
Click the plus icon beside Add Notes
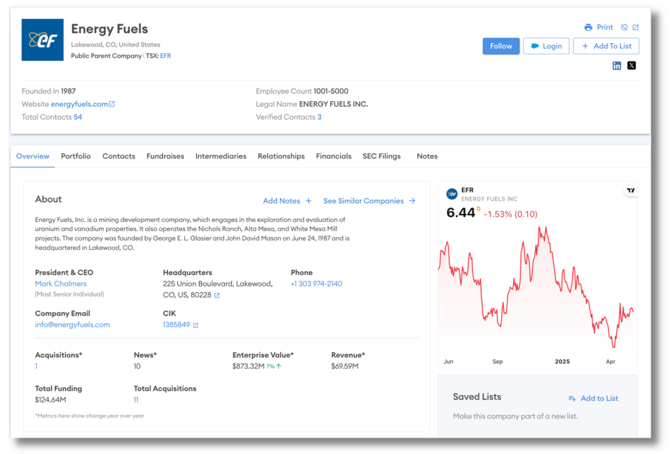tap(309, 201)
